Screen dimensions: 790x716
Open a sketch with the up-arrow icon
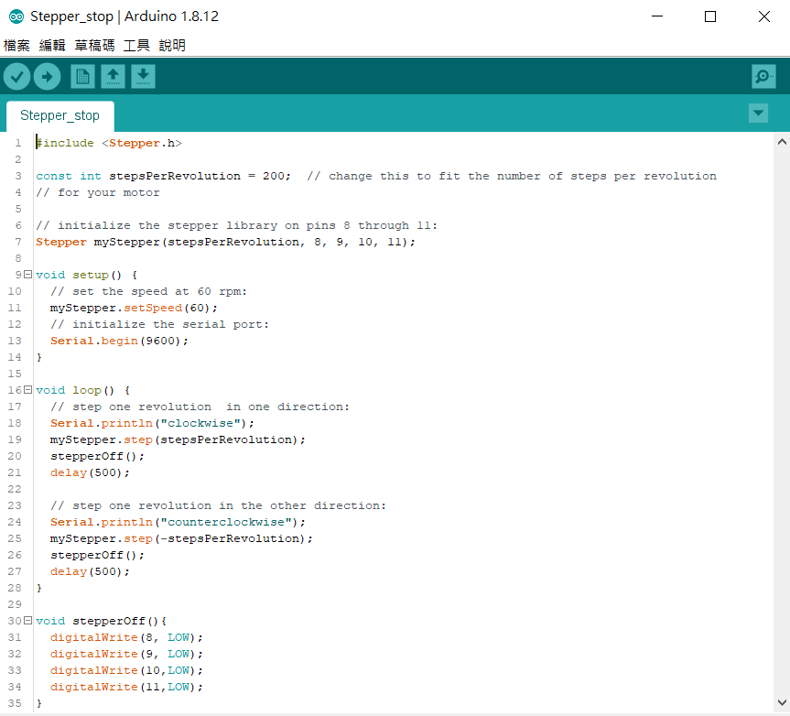tap(113, 77)
